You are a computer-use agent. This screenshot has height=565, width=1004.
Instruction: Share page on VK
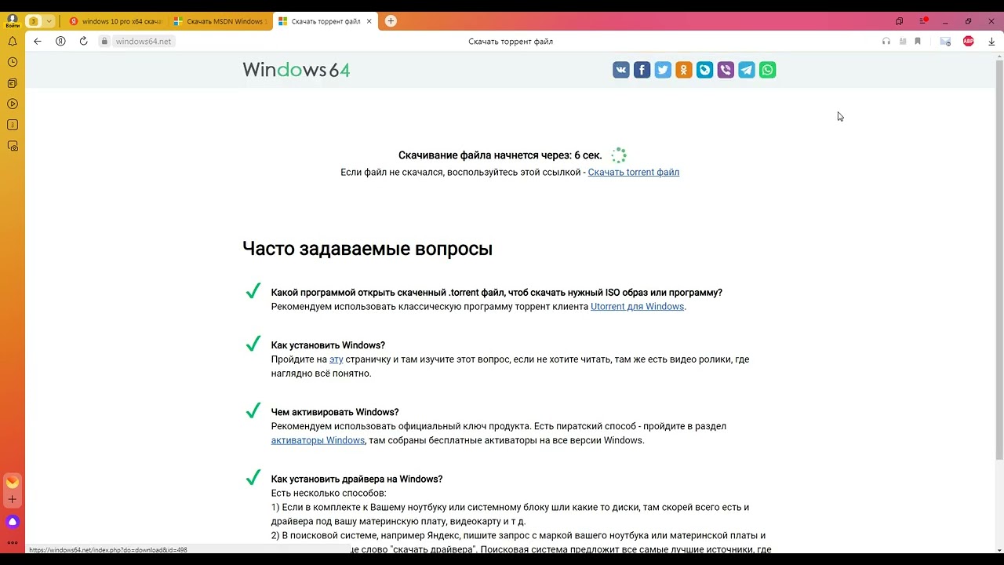pos(621,70)
